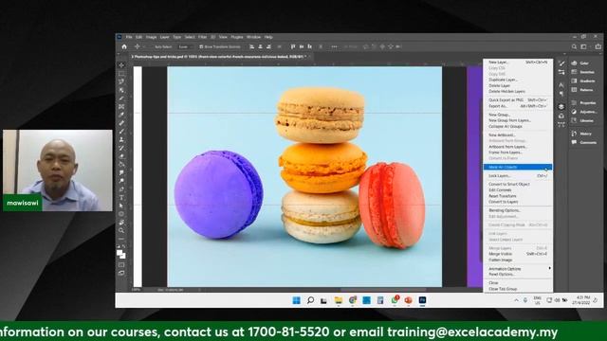Select the Clone Stamp tool
The width and height of the screenshot is (607, 341).
coord(121,139)
